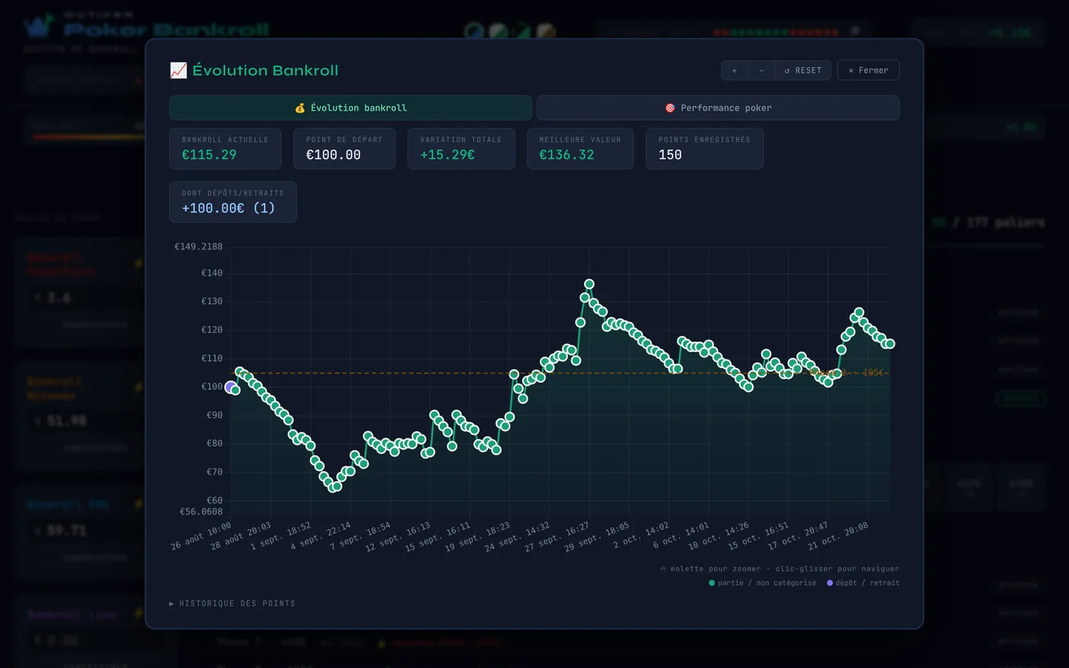
Task: Click the Bankroll actuelle value €115.29
Action: [x=209, y=155]
